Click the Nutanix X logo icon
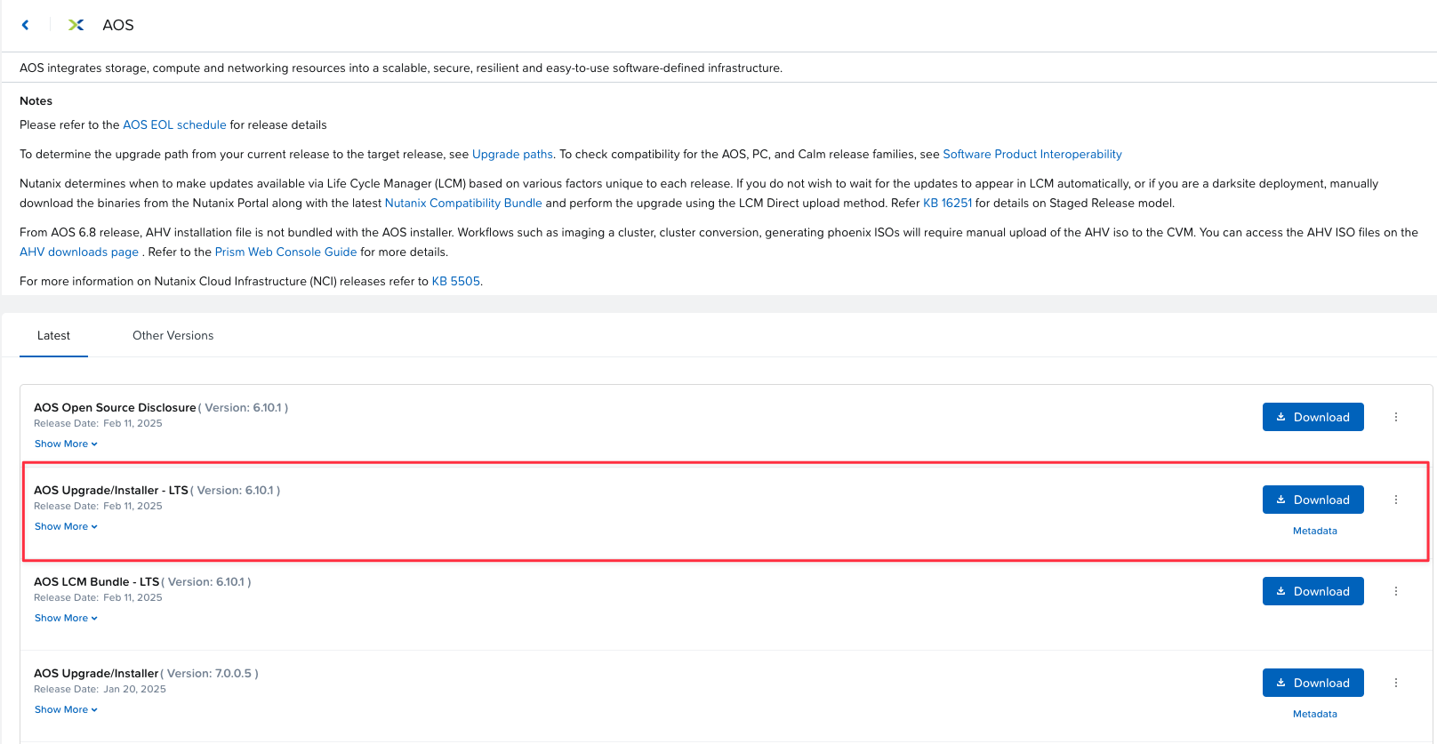The height and width of the screenshot is (744, 1437). pos(76,25)
